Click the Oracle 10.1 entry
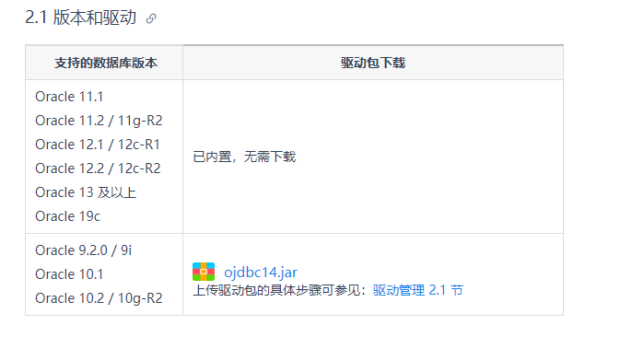Screen dimensions: 620x337 point(69,274)
